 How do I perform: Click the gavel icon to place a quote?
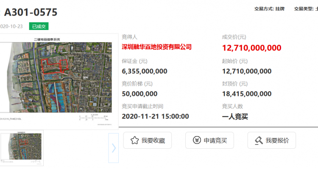259,141
